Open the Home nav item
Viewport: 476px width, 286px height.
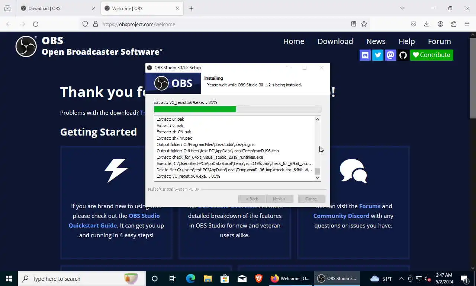coord(294,41)
